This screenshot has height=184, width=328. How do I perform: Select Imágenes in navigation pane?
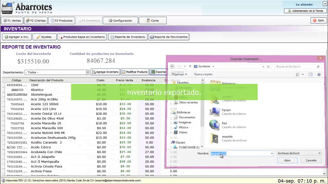(x=183, y=122)
